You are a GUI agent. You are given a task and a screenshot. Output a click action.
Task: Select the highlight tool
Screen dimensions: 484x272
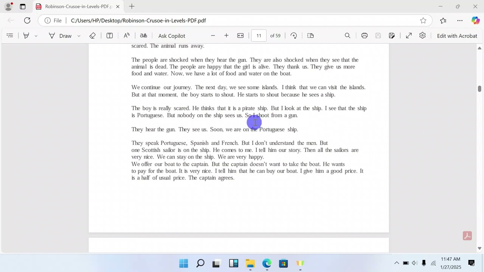[26, 36]
